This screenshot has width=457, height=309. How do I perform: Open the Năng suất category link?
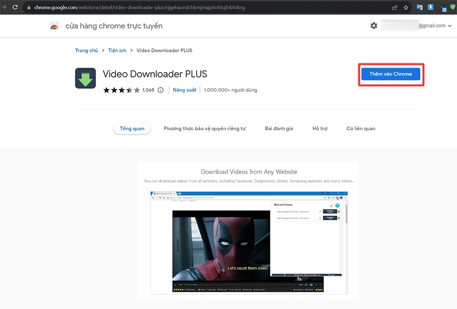point(184,90)
